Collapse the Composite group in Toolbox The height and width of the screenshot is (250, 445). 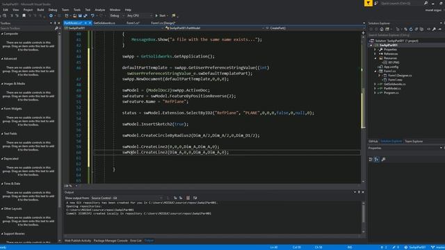pos(2,34)
